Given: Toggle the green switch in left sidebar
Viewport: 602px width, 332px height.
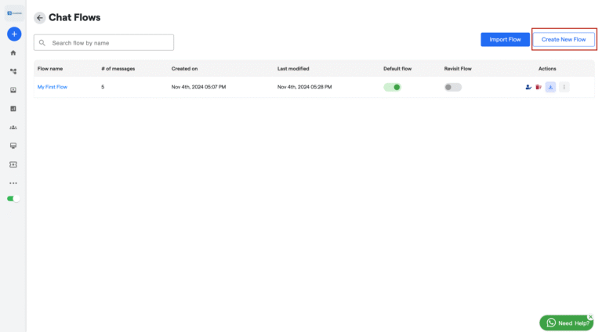Looking at the screenshot, I should pyautogui.click(x=13, y=199).
